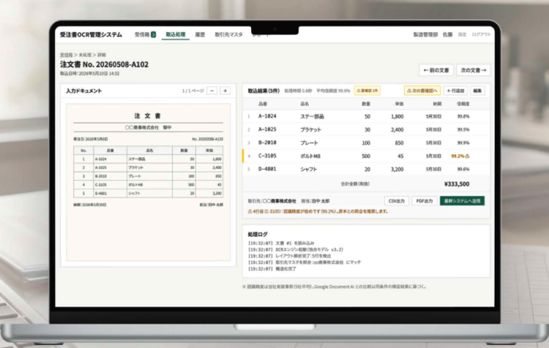The height and width of the screenshot is (348, 549).
Task: Click the 取引先マスタを照合 log line
Action: pyautogui.click(x=305, y=262)
